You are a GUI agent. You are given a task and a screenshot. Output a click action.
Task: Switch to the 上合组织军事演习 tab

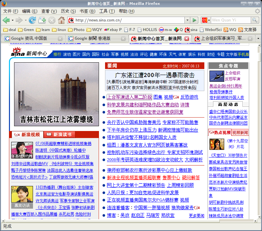(x=224, y=38)
